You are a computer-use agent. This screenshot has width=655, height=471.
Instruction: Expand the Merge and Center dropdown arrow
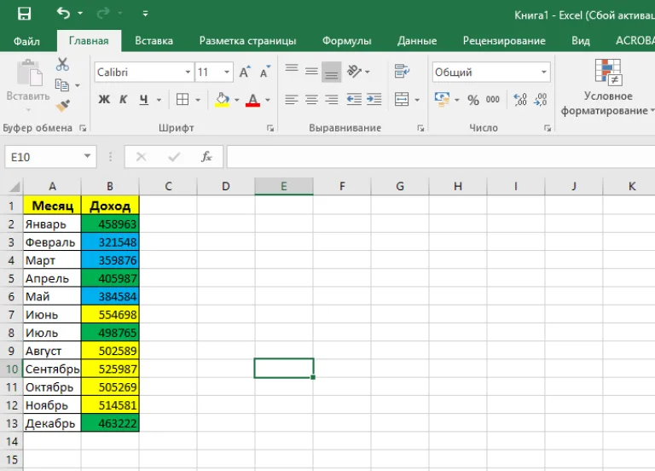(417, 100)
